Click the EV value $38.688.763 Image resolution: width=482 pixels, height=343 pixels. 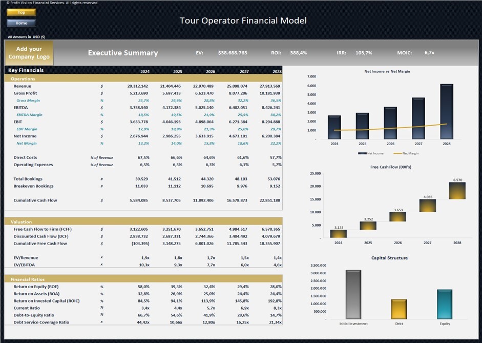point(233,52)
